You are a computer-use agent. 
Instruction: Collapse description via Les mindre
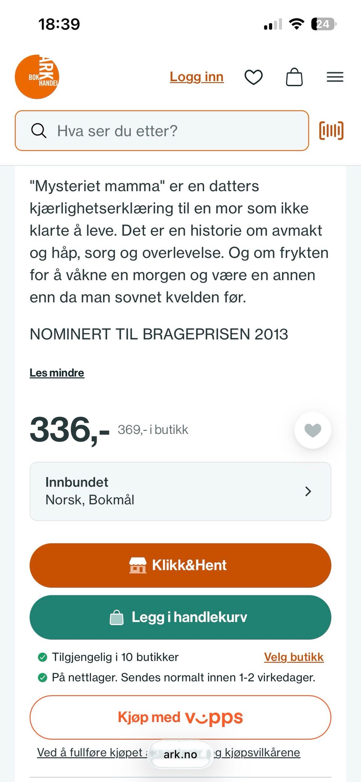pos(57,373)
